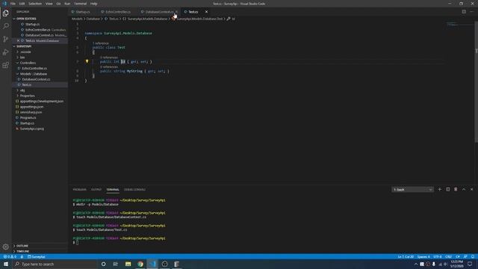The height and width of the screenshot is (269, 478).
Task: Collapse the Controllers folder
Action: pyautogui.click(x=28, y=63)
